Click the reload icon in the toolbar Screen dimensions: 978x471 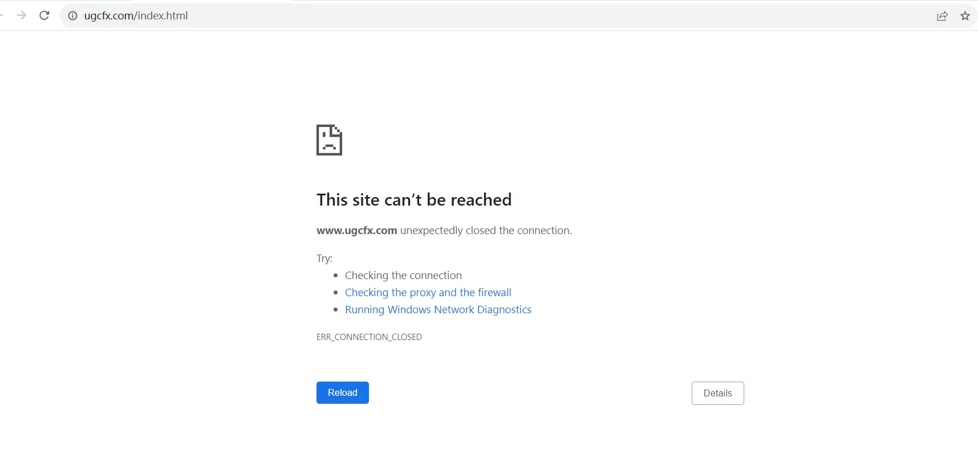point(44,15)
